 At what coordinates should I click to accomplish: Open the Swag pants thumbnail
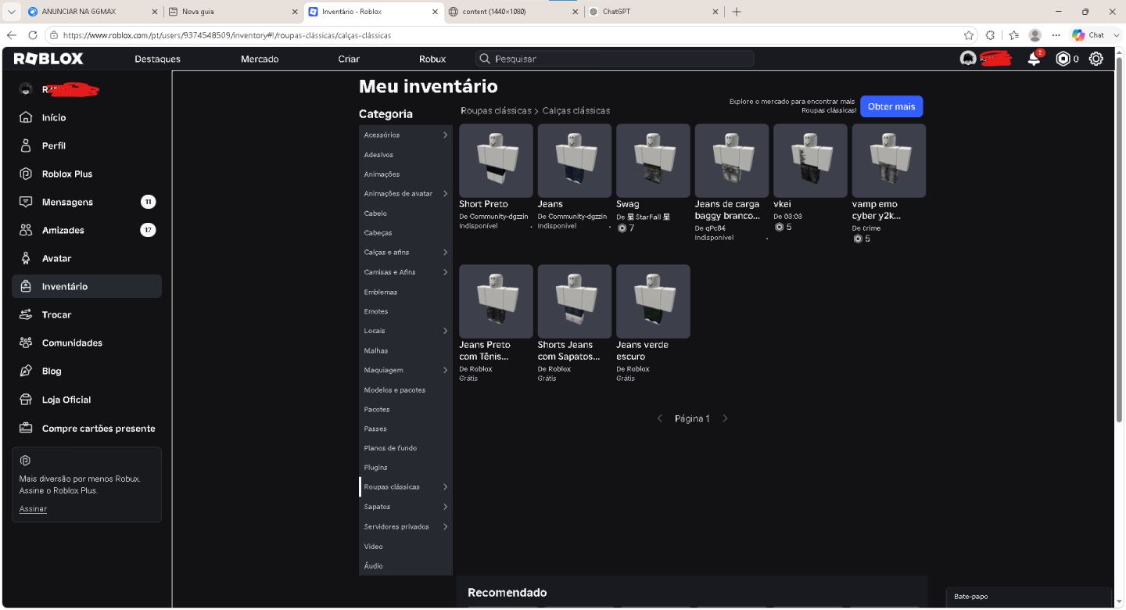tap(653, 160)
